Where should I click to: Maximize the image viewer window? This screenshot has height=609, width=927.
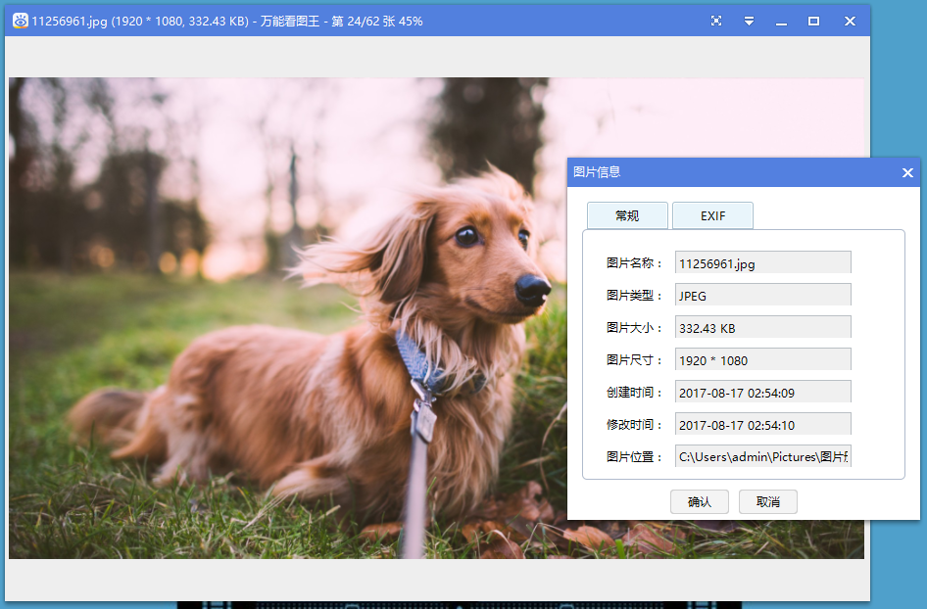click(x=813, y=21)
